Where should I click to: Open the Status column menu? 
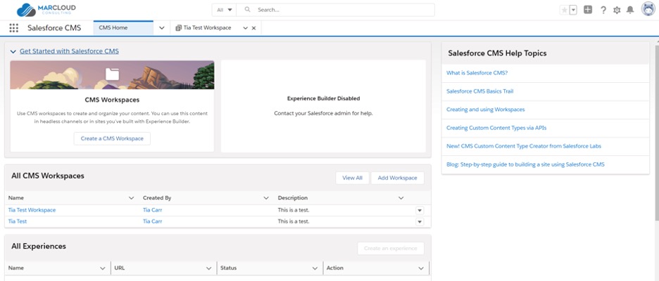315,268
